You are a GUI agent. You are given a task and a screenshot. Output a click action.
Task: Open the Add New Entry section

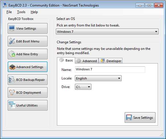28,54
